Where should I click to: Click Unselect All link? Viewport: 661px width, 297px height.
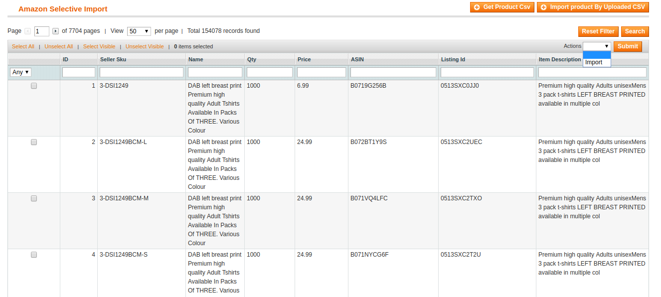[58, 46]
